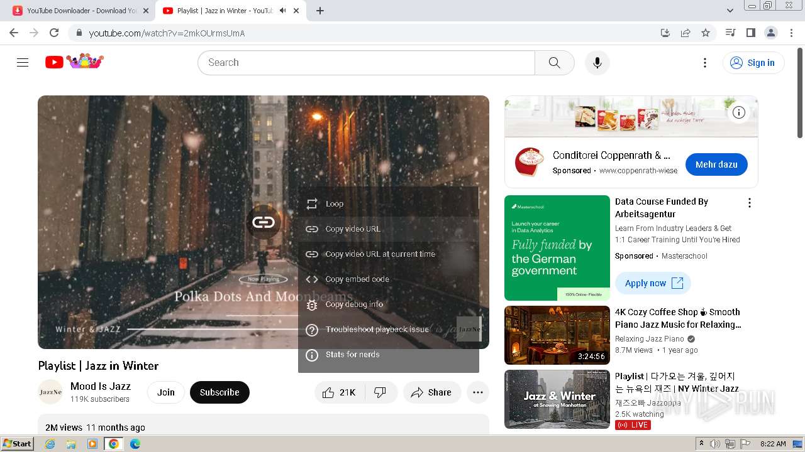Click the search magnifier button
805x452 pixels.
pyautogui.click(x=554, y=62)
